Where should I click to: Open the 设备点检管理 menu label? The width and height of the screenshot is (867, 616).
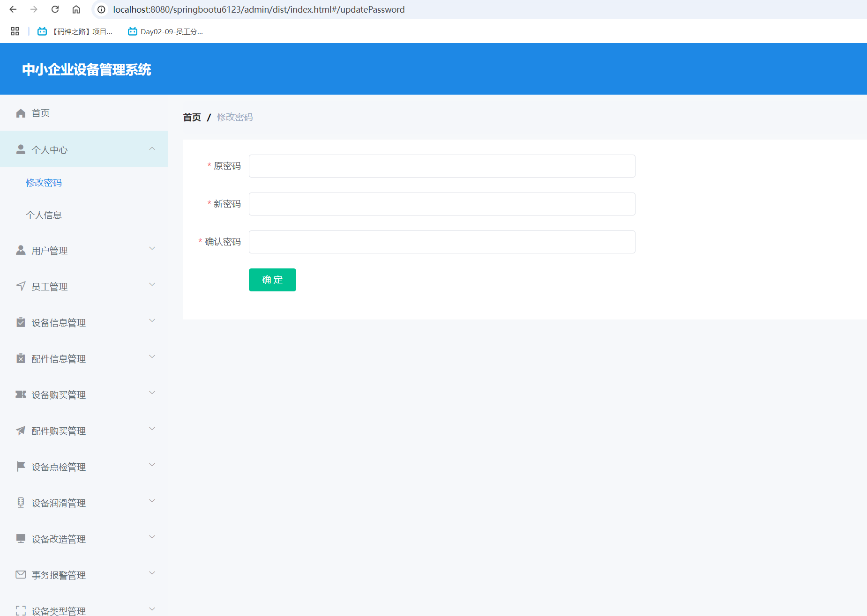pos(59,467)
